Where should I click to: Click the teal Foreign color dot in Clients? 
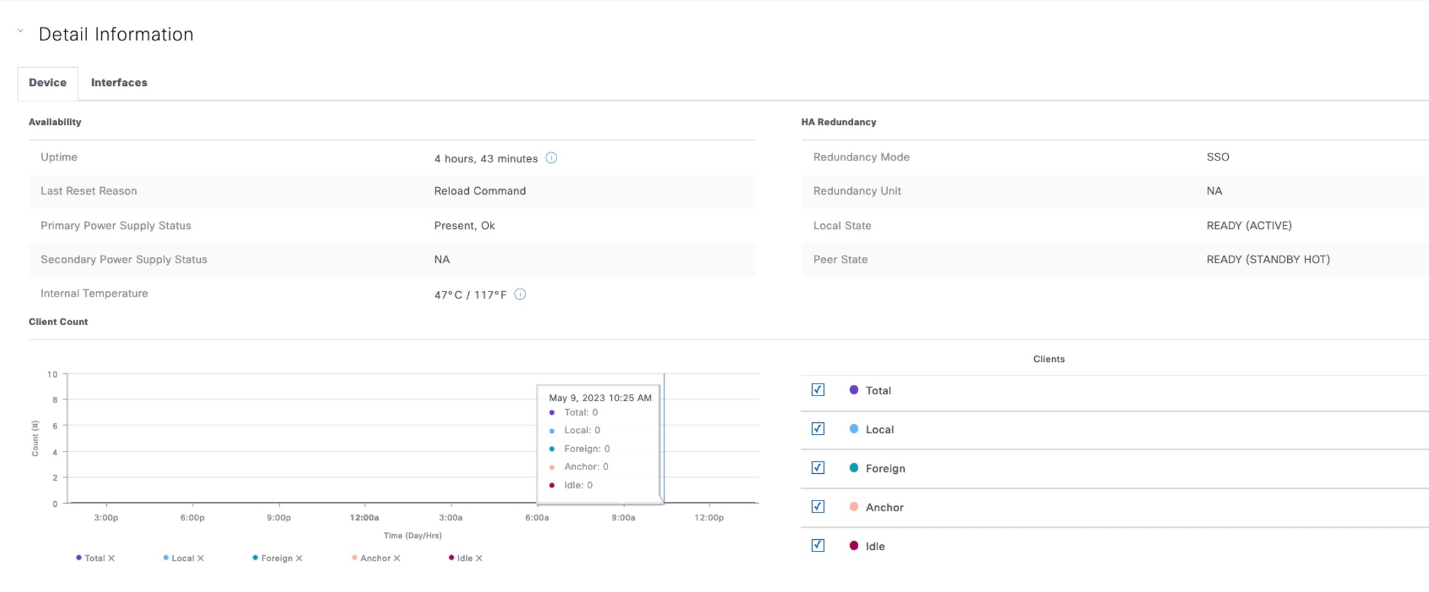pos(854,468)
